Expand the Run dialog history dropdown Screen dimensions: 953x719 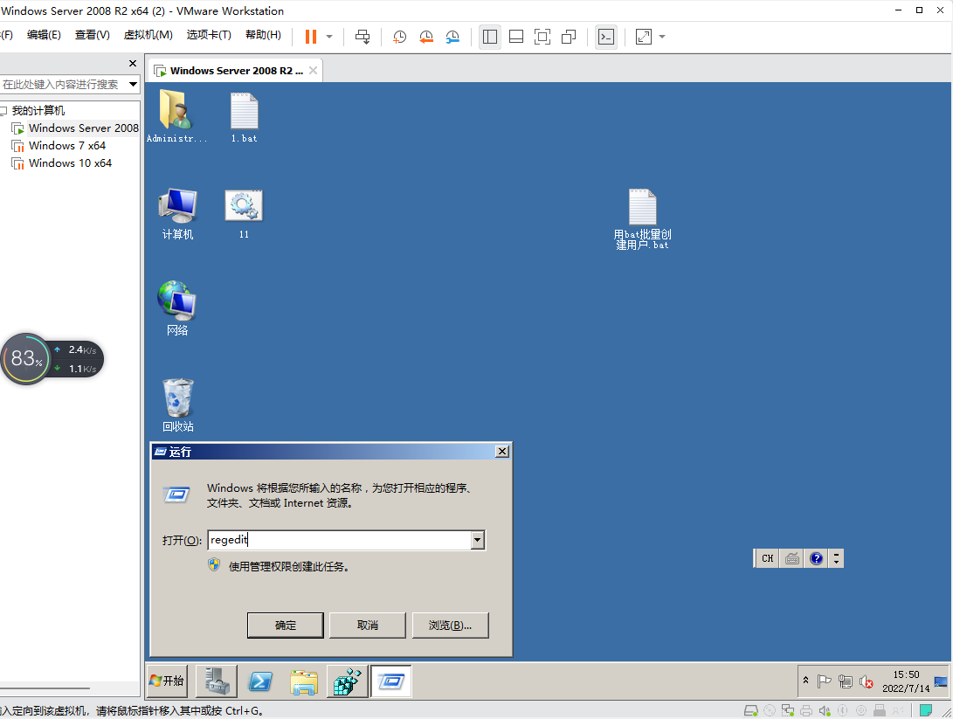tap(478, 540)
